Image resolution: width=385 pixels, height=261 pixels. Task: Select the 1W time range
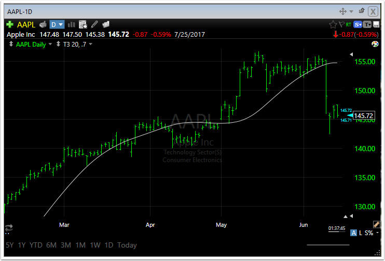click(x=95, y=245)
